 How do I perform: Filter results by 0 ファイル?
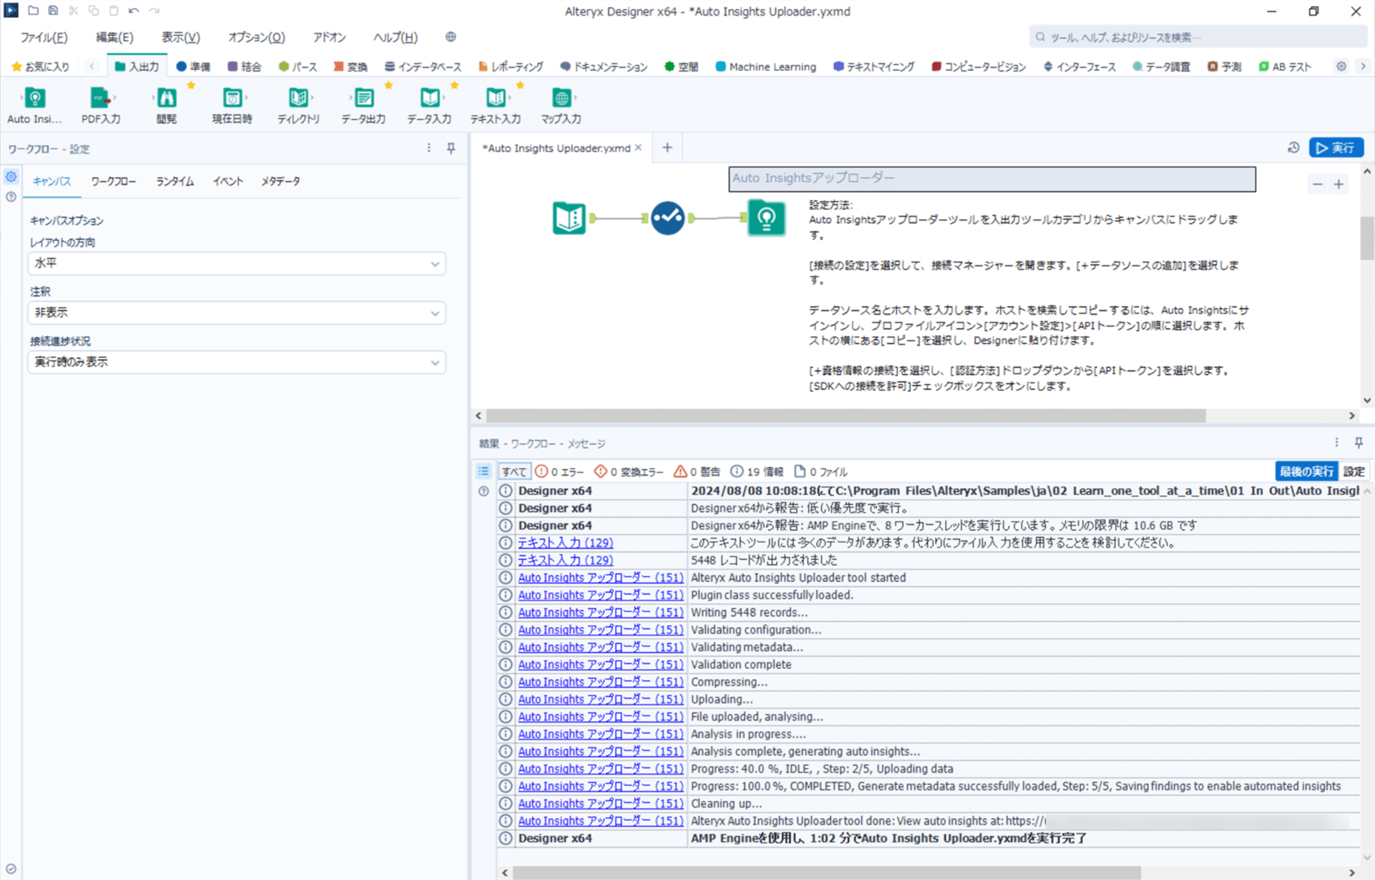(x=821, y=472)
